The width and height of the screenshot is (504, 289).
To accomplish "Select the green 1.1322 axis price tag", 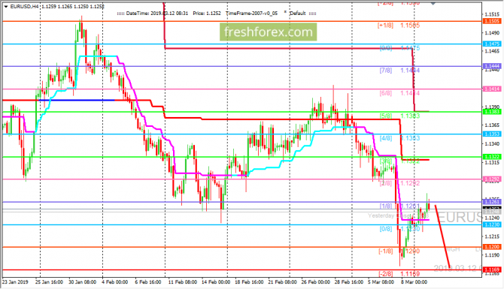I will pyautogui.click(x=492, y=157).
